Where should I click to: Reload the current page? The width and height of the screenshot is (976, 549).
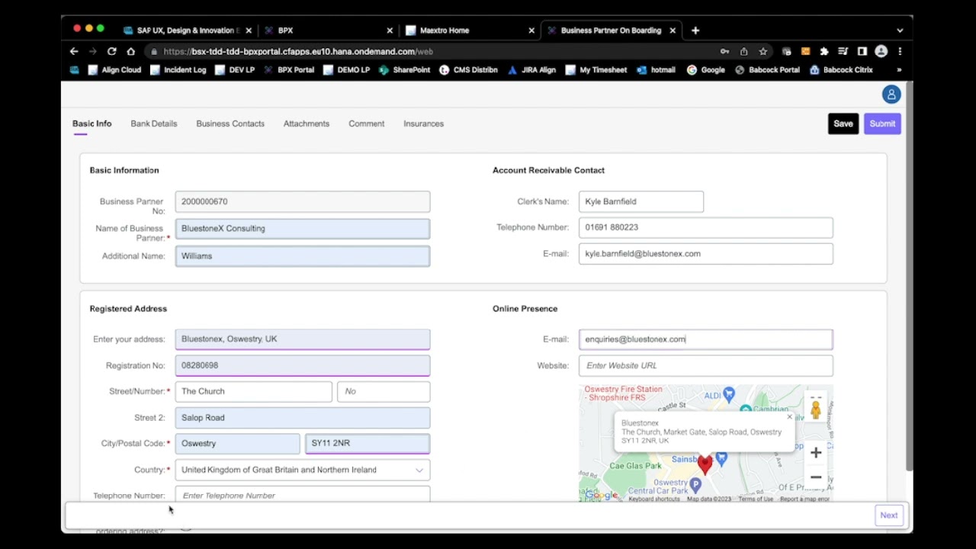(x=112, y=51)
